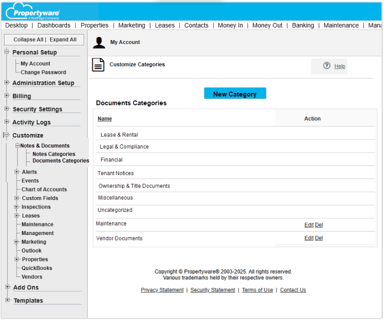Click the Help question mark icon

tap(327, 65)
